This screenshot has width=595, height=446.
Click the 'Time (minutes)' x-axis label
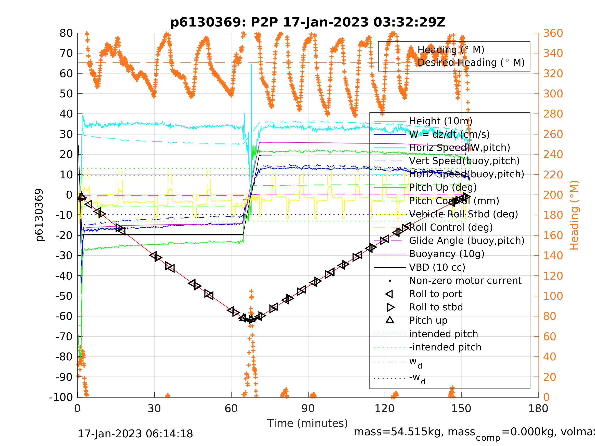coord(308,423)
